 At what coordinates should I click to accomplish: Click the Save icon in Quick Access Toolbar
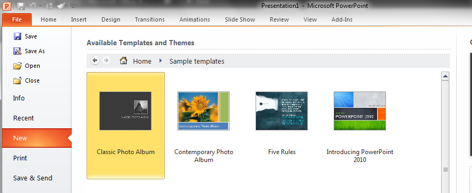21,6
